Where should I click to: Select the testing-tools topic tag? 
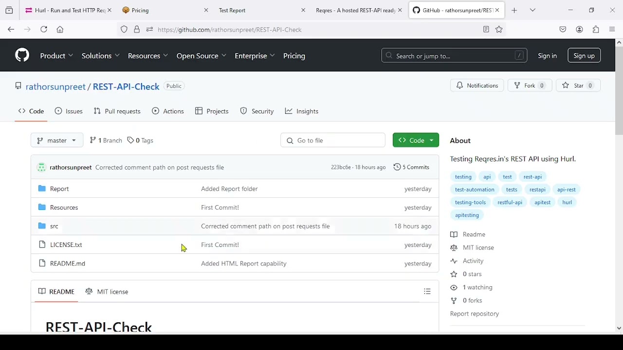(470, 202)
